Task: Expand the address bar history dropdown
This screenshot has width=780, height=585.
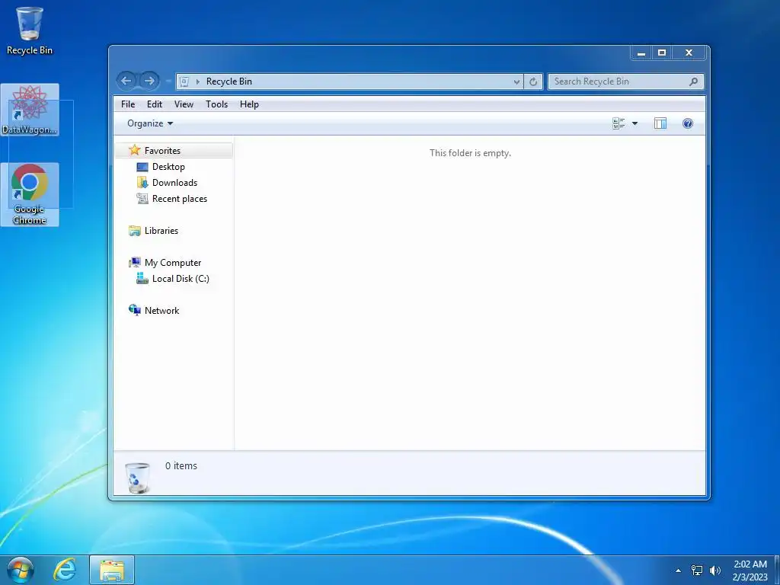Action: pyautogui.click(x=517, y=82)
